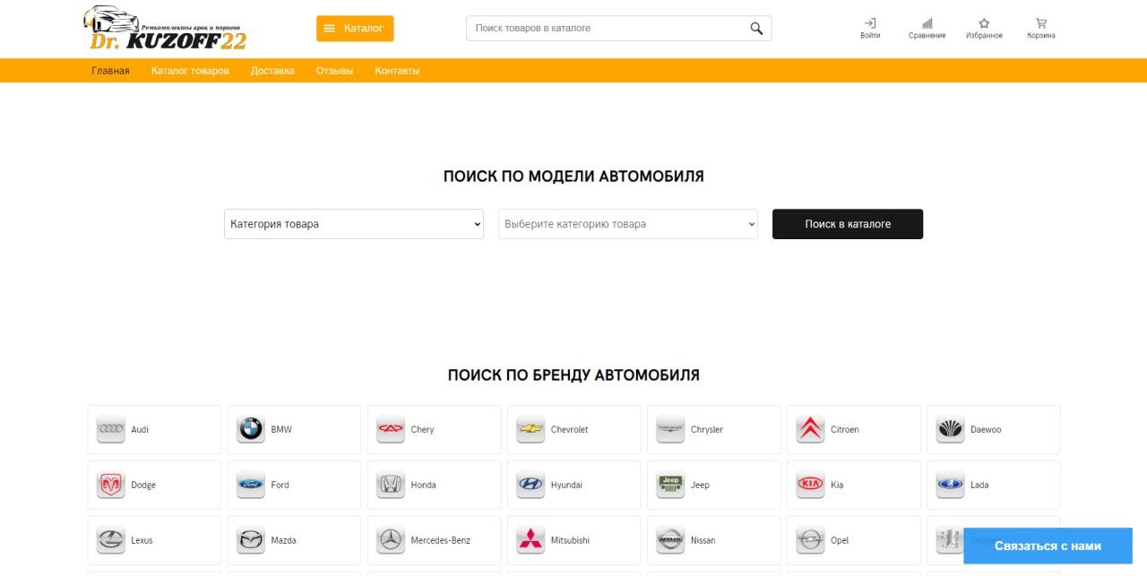1147x576 pixels.
Task: Select the Jeep brand logo
Action: pyautogui.click(x=670, y=485)
